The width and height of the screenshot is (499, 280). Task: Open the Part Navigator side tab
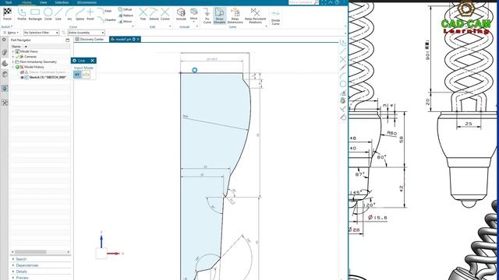(x=5, y=64)
